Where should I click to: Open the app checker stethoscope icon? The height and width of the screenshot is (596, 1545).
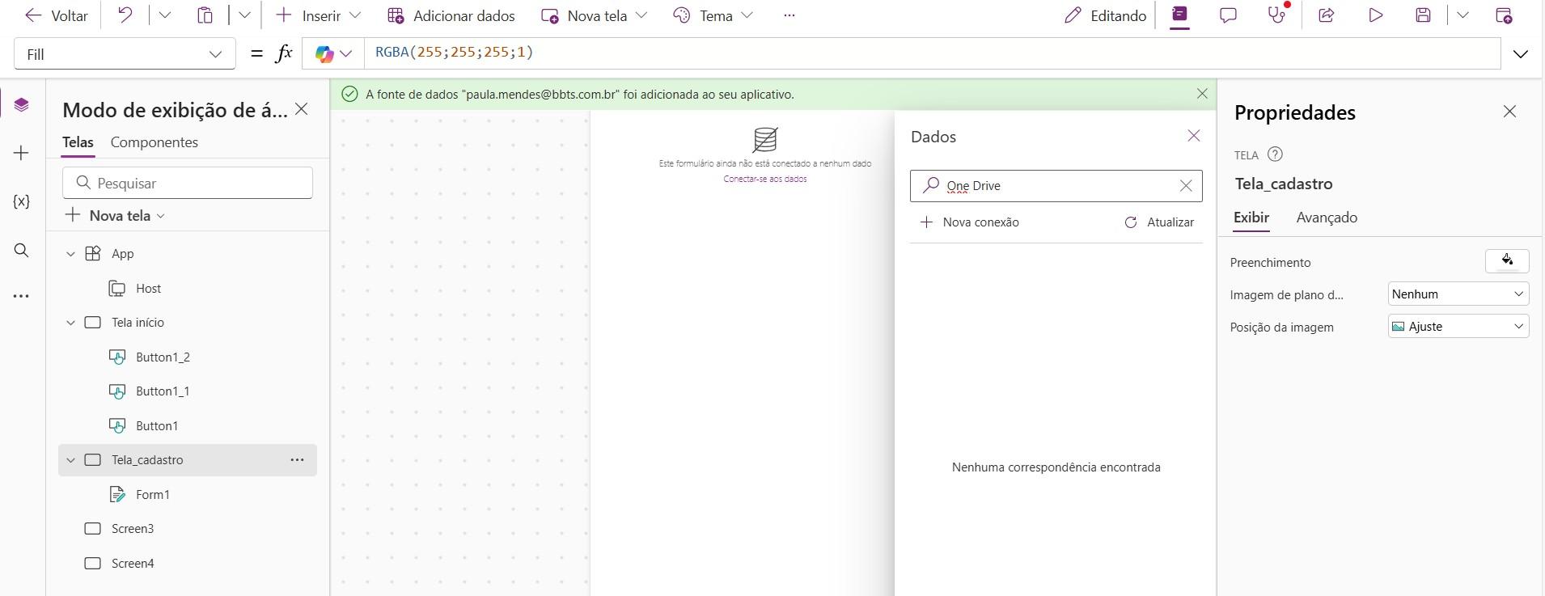[1277, 15]
